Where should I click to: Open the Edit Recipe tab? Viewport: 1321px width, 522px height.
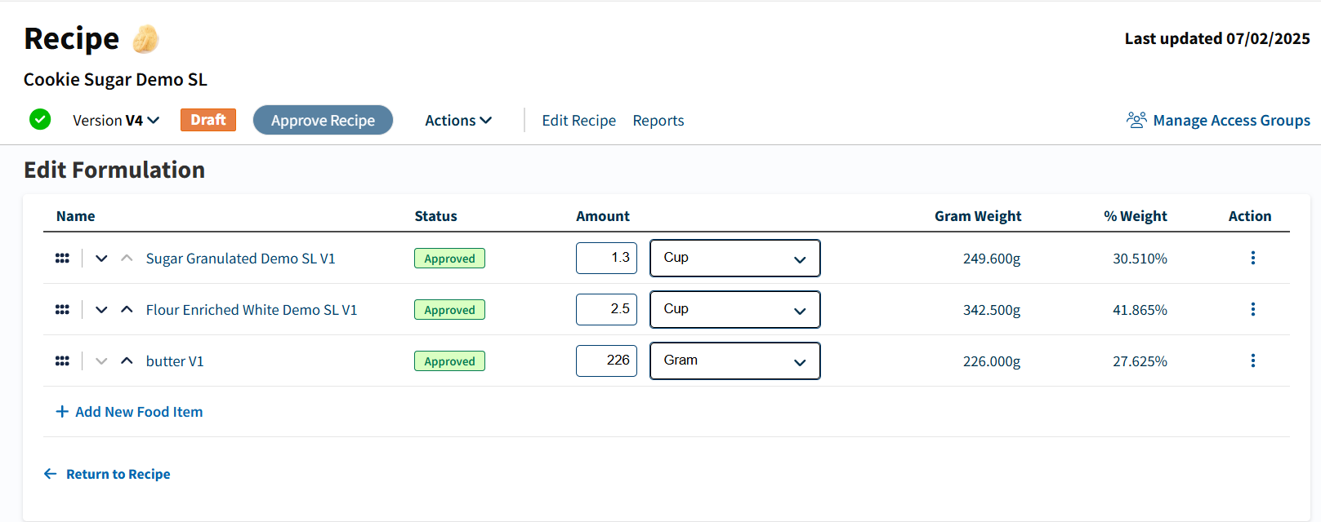(578, 121)
